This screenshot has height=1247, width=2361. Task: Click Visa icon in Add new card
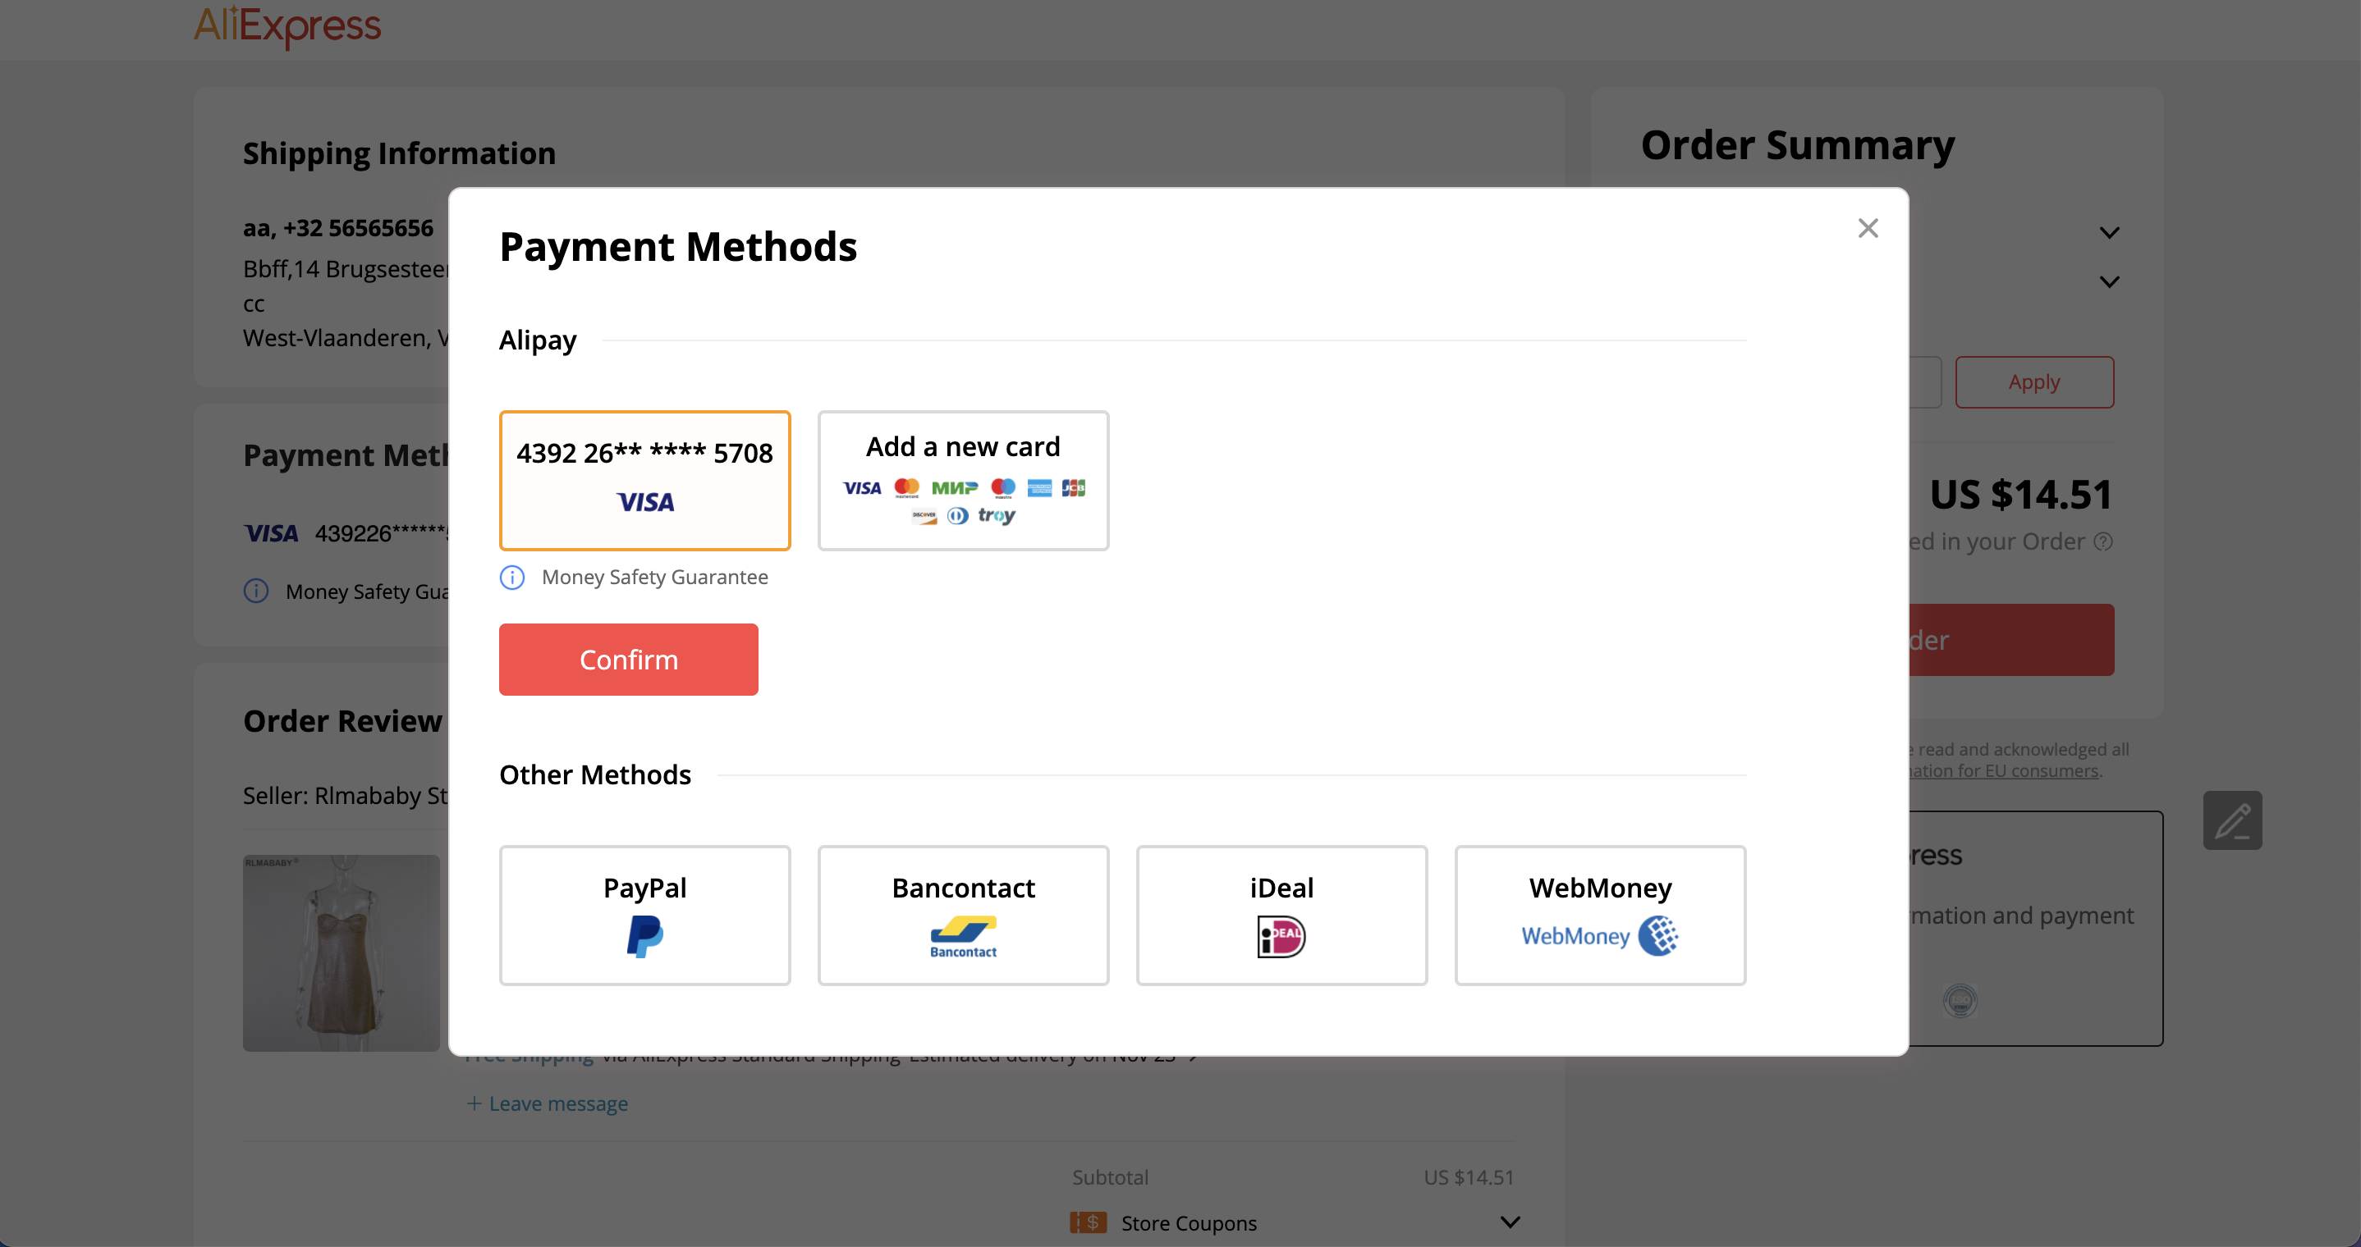861,488
